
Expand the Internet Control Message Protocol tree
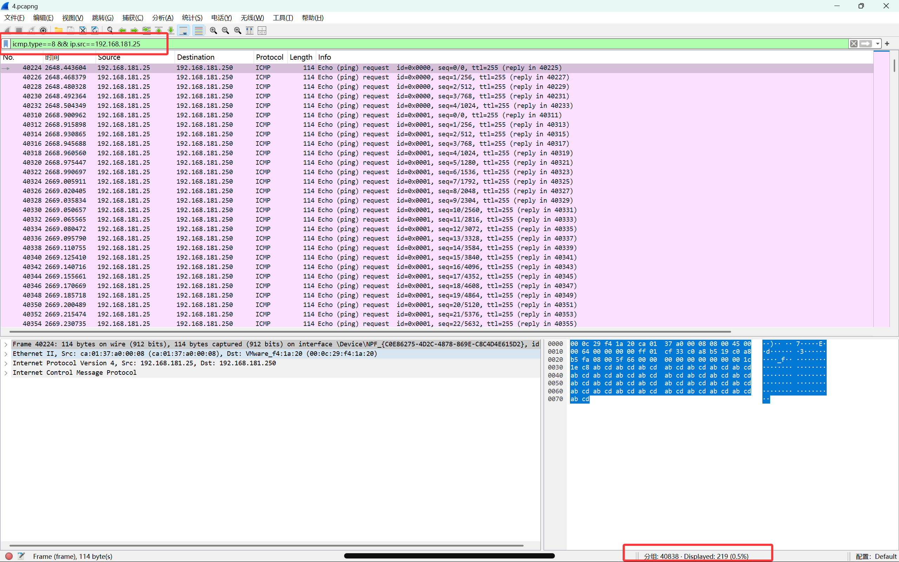tap(6, 373)
